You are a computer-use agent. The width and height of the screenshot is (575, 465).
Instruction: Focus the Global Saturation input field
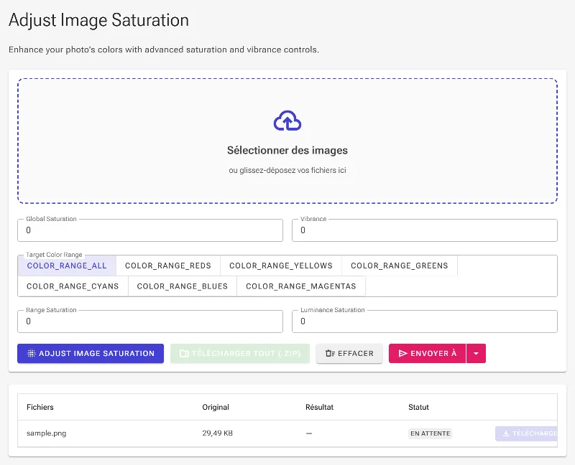150,230
